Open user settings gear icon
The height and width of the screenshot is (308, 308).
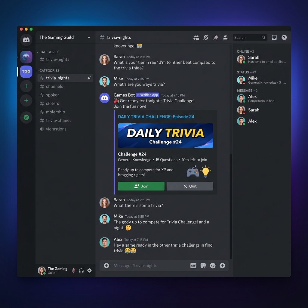pos(89,270)
